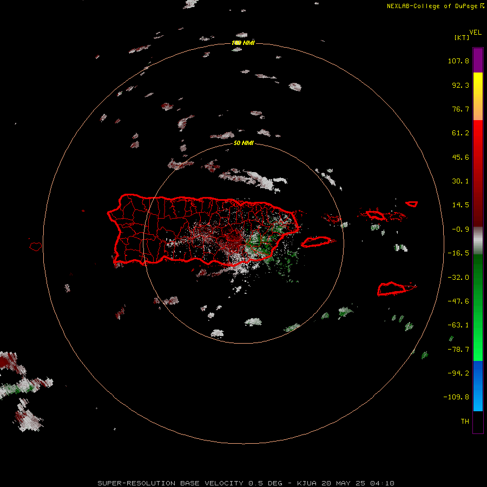487x487 pixels.
Task: Click the 61.2 velocity scale value
Action: point(460,133)
